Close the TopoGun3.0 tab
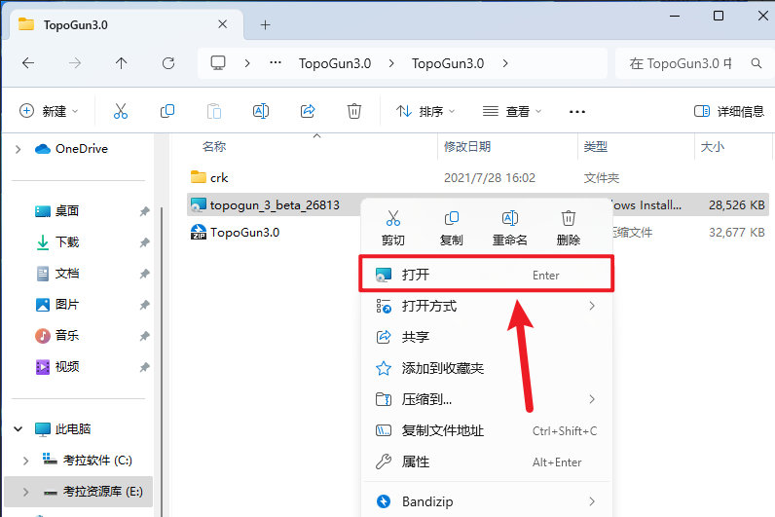The image size is (775, 517). (222, 23)
